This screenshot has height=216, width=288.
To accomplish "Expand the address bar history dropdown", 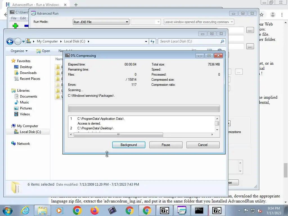I will (x=146, y=42).
